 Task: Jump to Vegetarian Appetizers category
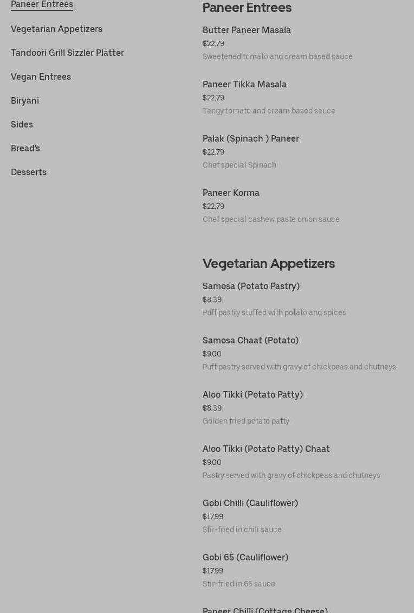click(56, 29)
